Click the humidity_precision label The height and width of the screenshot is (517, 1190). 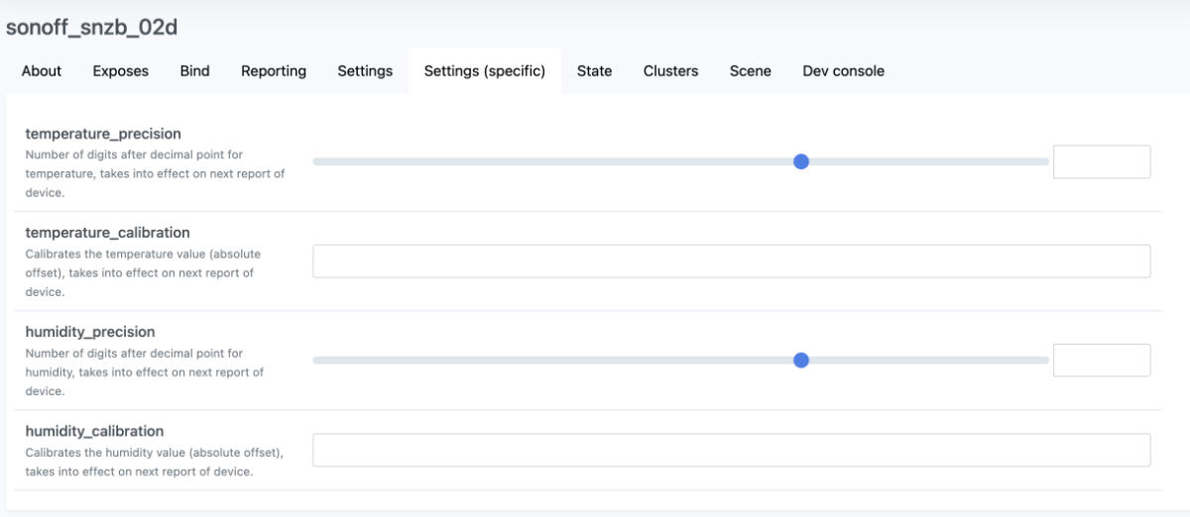click(90, 332)
